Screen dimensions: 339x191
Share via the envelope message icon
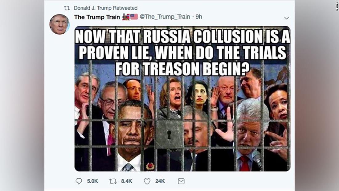tap(181, 181)
